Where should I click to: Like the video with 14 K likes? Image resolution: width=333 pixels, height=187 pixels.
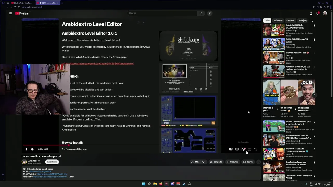coord(195,162)
